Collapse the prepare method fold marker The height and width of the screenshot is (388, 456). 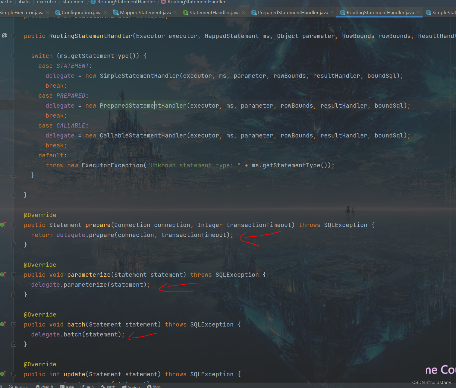[14, 225]
